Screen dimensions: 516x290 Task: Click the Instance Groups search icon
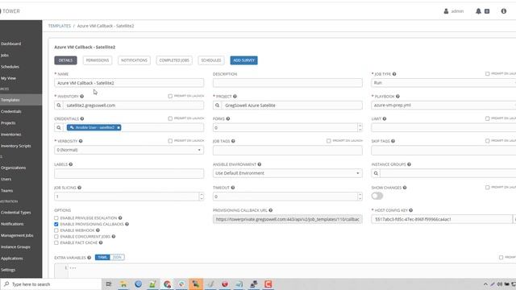pos(376,173)
